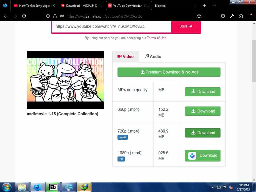Open the computer settings taskbar icon
The height and width of the screenshot is (192, 256).
tap(68, 187)
